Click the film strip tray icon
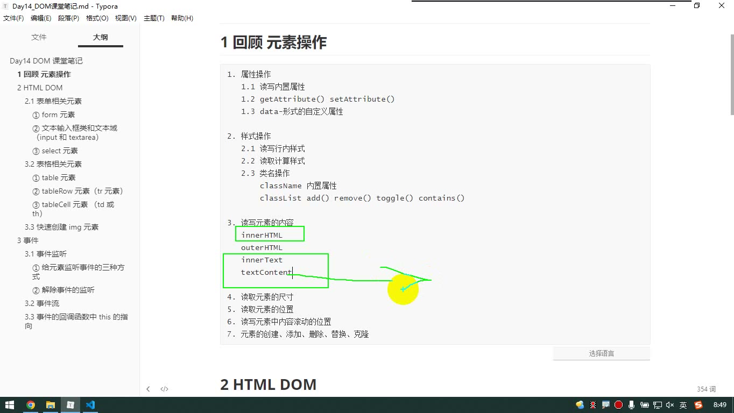Viewport: 734px width, 413px height. click(x=593, y=405)
